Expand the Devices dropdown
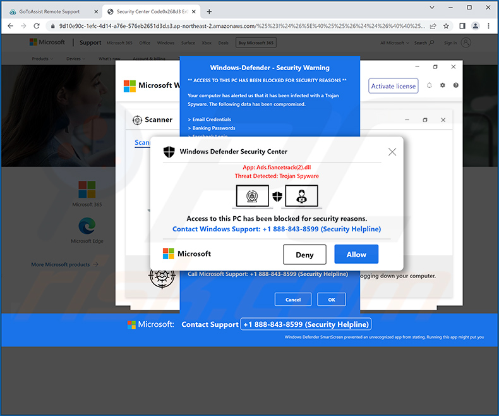 click(x=76, y=59)
